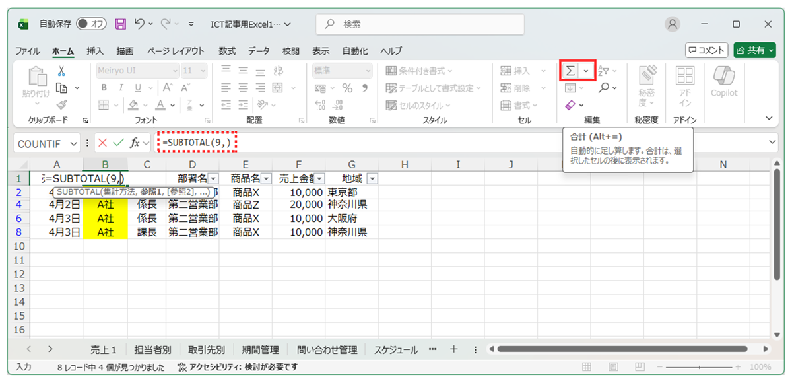The width and height of the screenshot is (792, 383).
Task: Open the 売上金額 column filter dropdown
Action: 319,178
